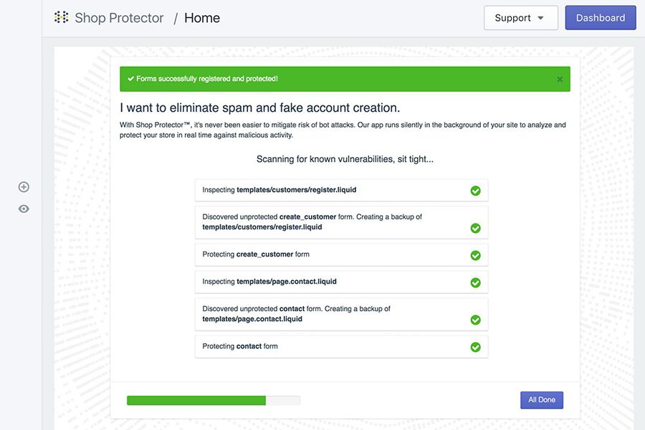
Task: Go to the Dashboard
Action: (600, 18)
